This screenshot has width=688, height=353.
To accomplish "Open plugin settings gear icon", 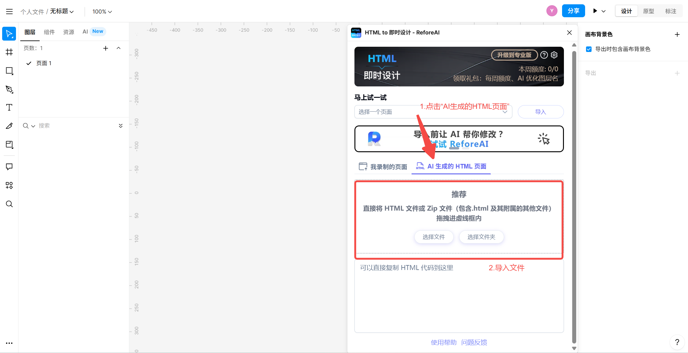I will pyautogui.click(x=554, y=55).
